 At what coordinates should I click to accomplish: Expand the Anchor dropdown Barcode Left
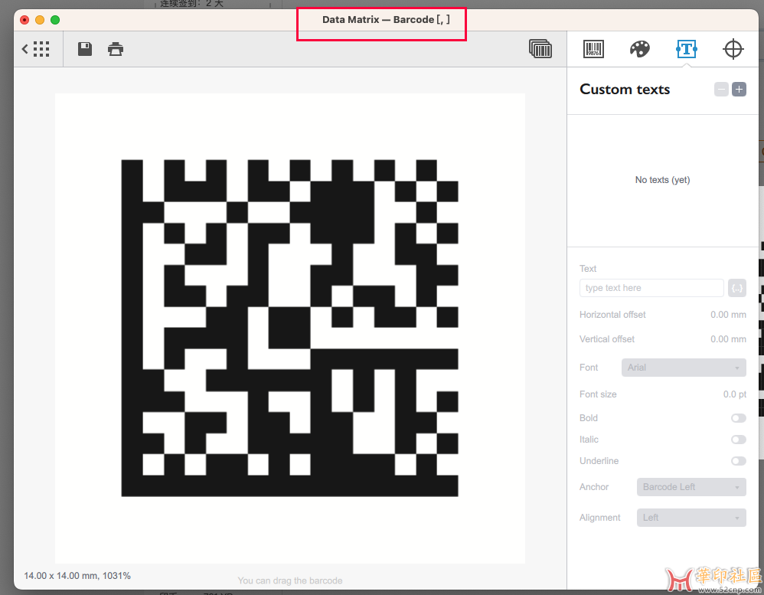click(691, 487)
